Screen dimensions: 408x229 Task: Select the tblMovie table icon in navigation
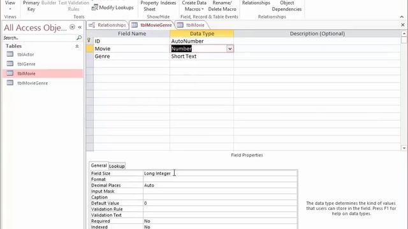10,73
